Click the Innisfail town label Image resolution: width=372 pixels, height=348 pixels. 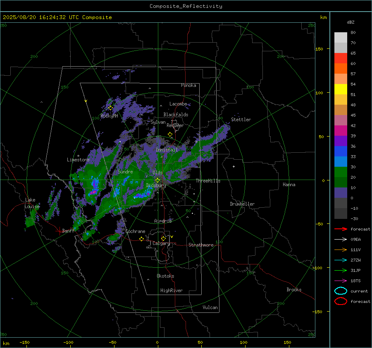click(x=167, y=150)
